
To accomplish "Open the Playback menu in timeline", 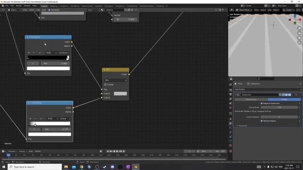I will (x=13, y=151).
